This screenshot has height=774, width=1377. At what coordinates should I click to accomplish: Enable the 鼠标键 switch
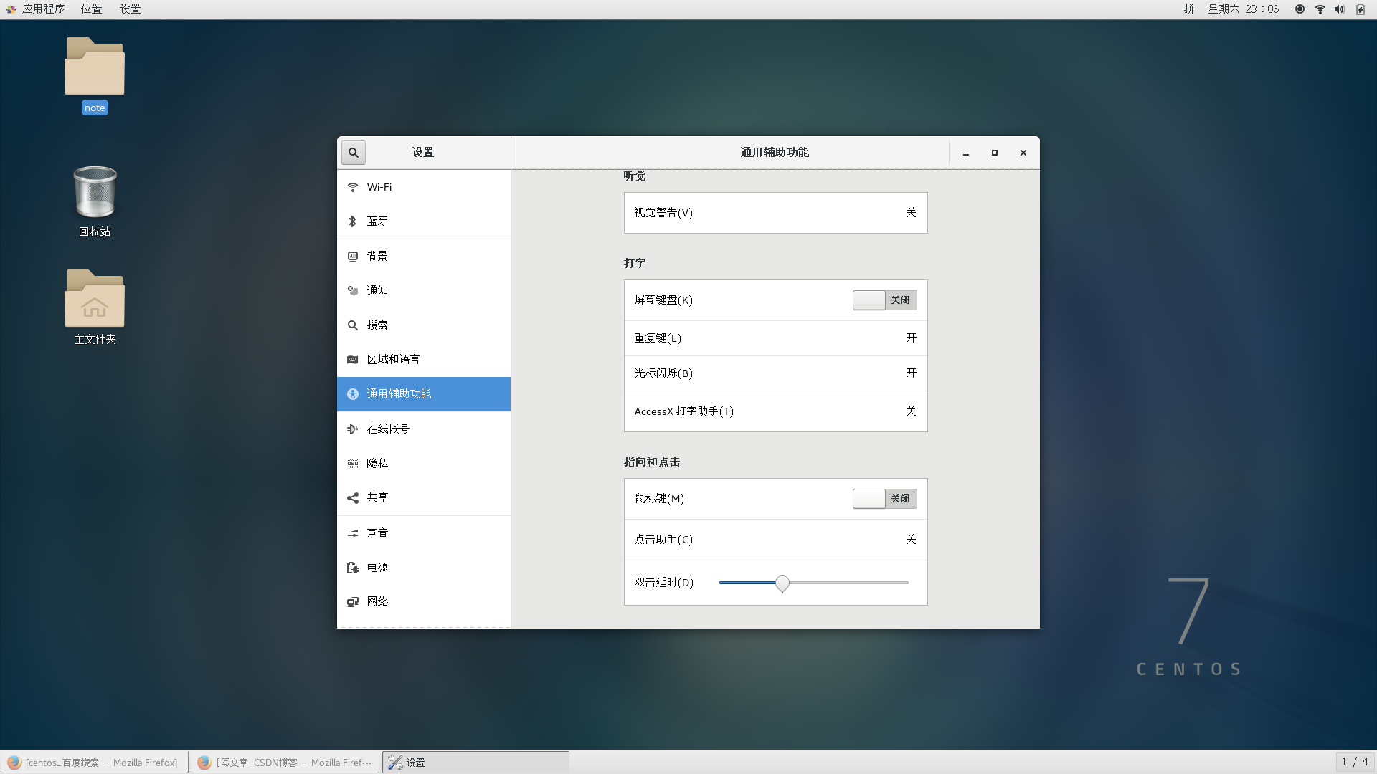[x=884, y=498]
